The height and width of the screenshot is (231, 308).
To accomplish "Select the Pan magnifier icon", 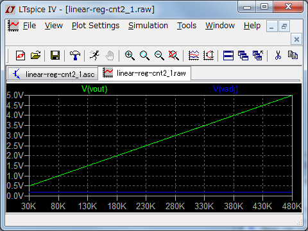I will click(x=144, y=56).
